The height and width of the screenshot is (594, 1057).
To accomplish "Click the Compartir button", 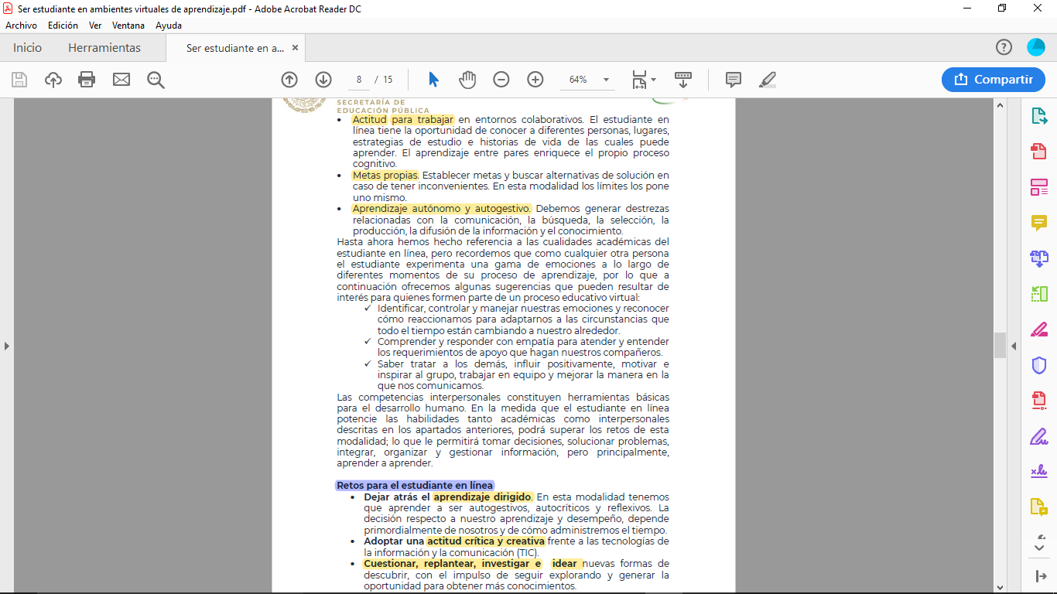I will (x=994, y=80).
